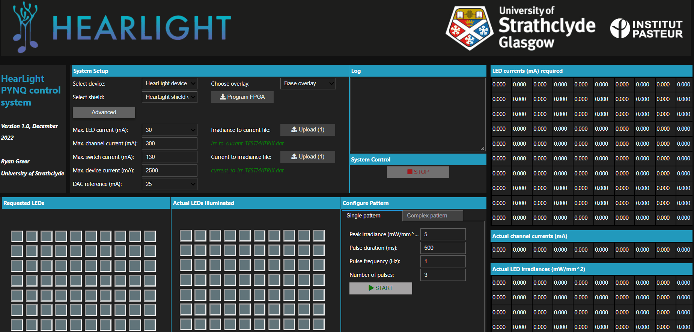Click the 'HearLight PYNQ control system' title
Viewport: 694px width, 332px height.
coord(31,91)
